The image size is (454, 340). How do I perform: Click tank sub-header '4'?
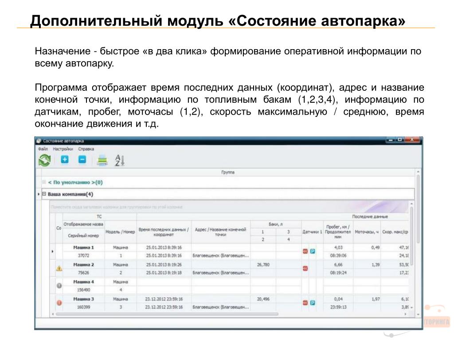coord(288,240)
